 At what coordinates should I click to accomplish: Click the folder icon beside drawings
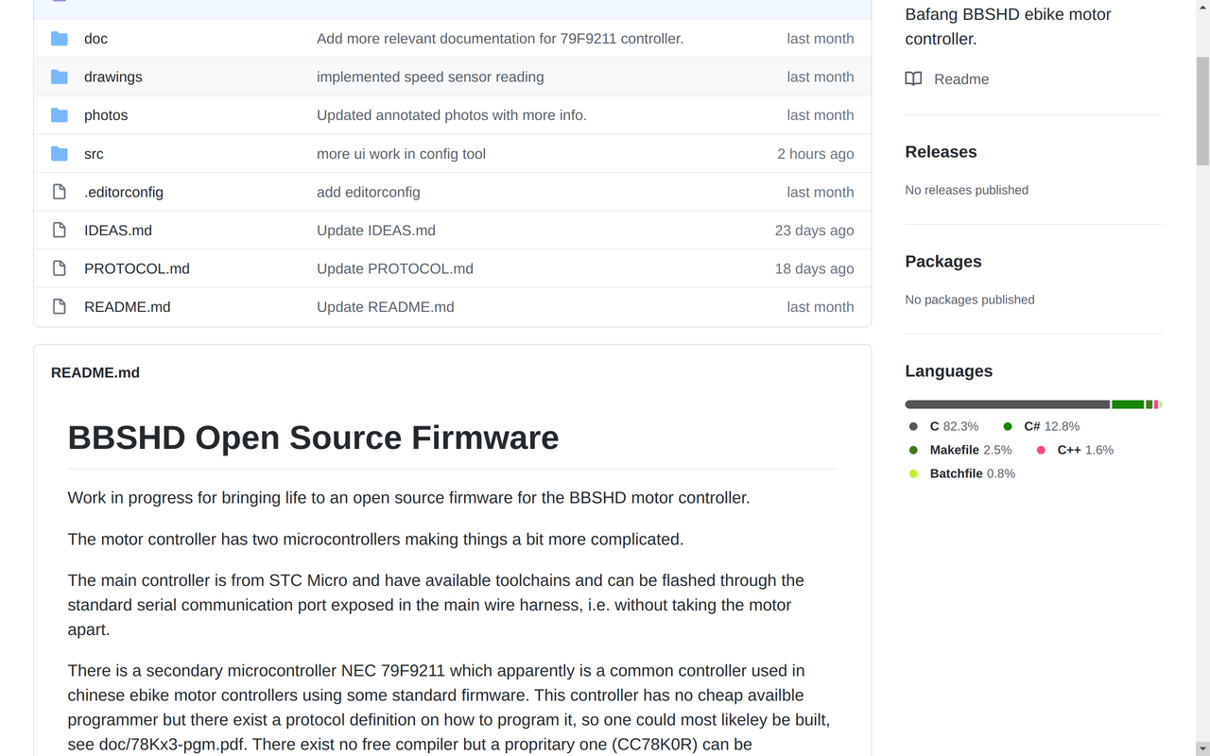[x=59, y=77]
